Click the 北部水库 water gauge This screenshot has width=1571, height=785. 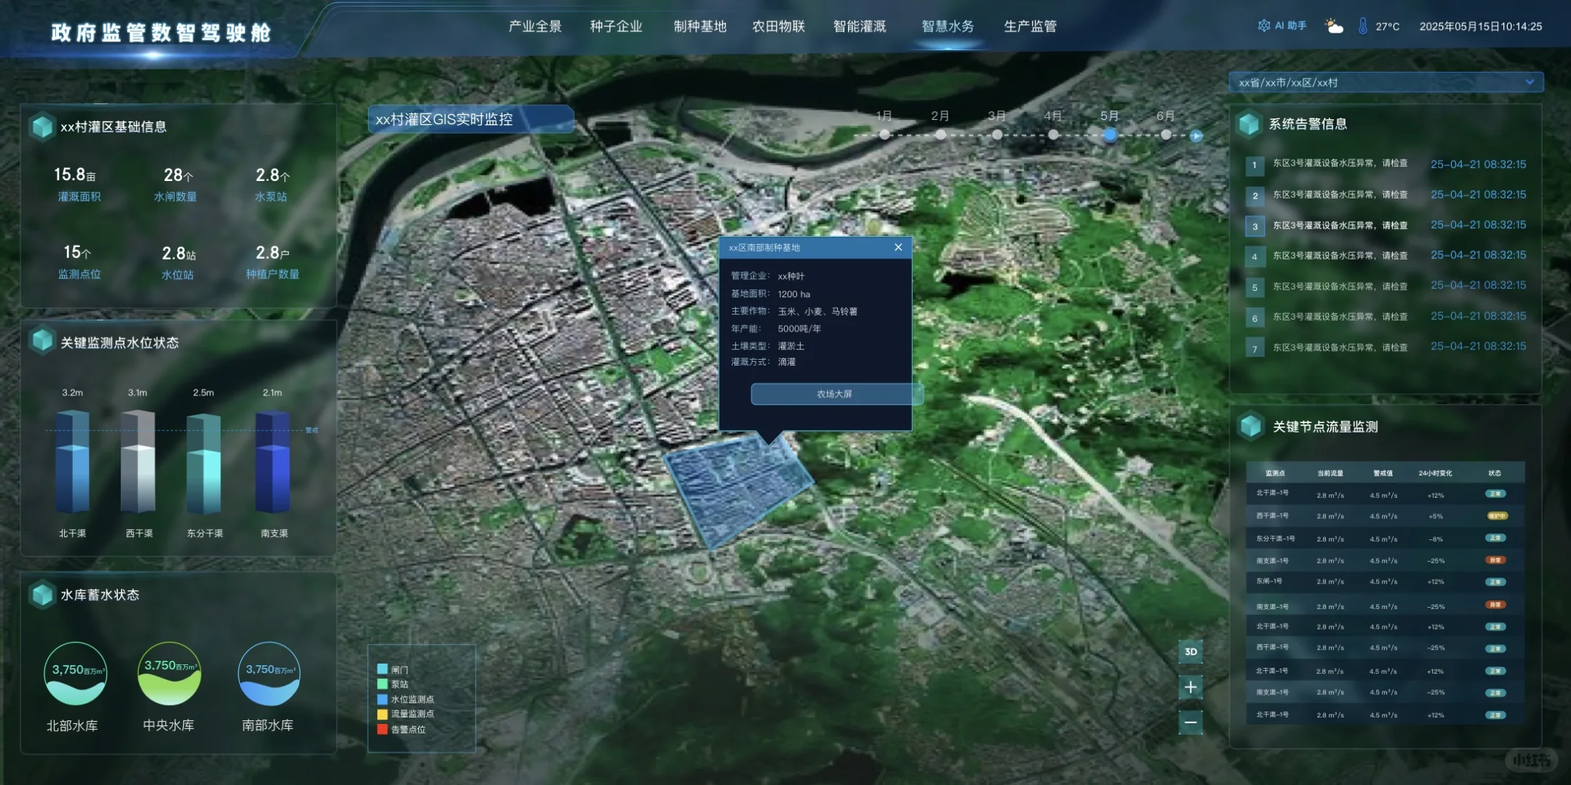point(76,674)
